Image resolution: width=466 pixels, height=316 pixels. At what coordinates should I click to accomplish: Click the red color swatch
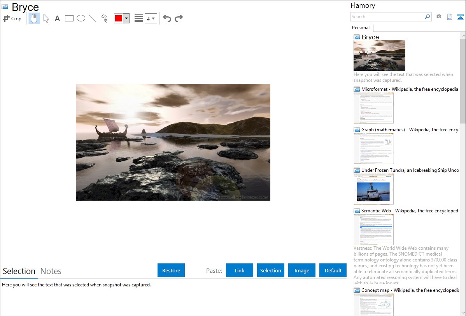coord(119,18)
